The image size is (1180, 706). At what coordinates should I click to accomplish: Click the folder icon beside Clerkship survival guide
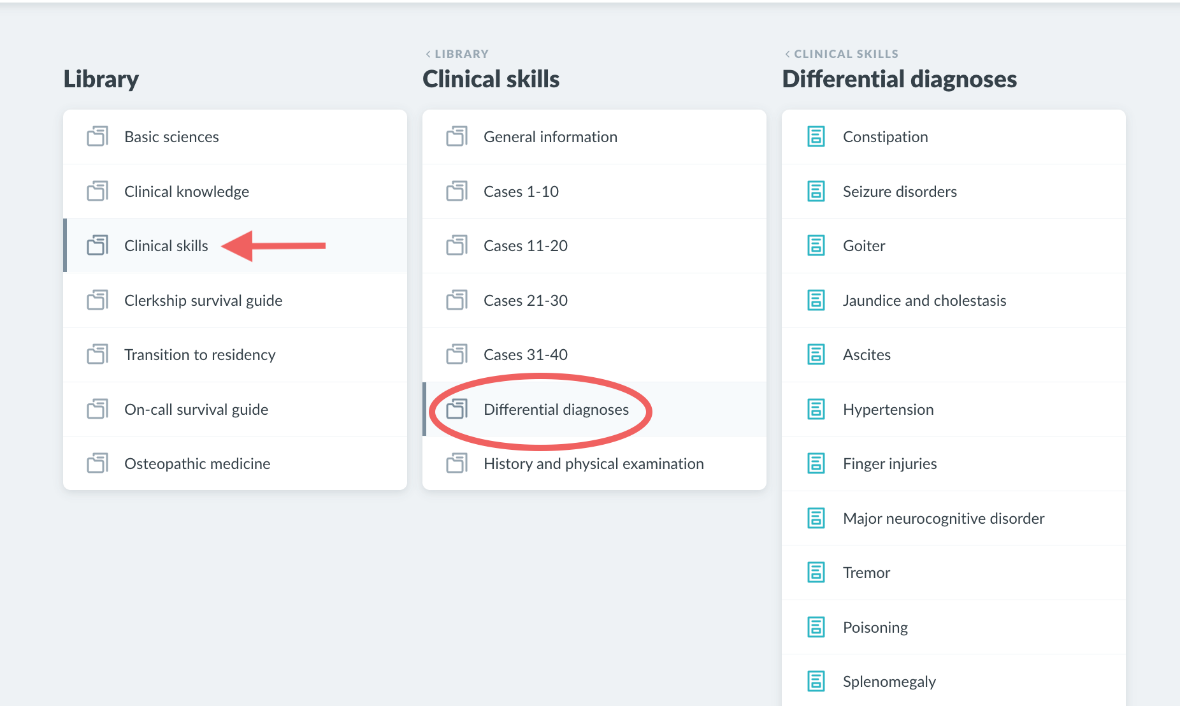click(x=97, y=300)
